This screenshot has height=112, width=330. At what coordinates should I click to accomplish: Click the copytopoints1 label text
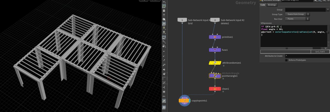(199, 101)
